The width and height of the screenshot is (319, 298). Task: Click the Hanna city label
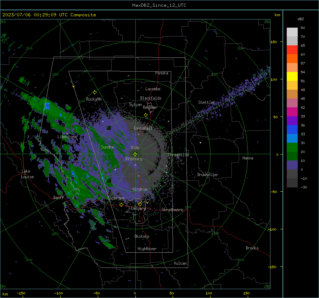pyautogui.click(x=248, y=158)
